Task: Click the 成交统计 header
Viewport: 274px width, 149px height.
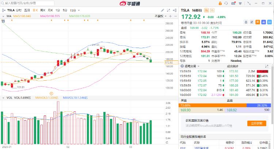Action: click(x=232, y=66)
